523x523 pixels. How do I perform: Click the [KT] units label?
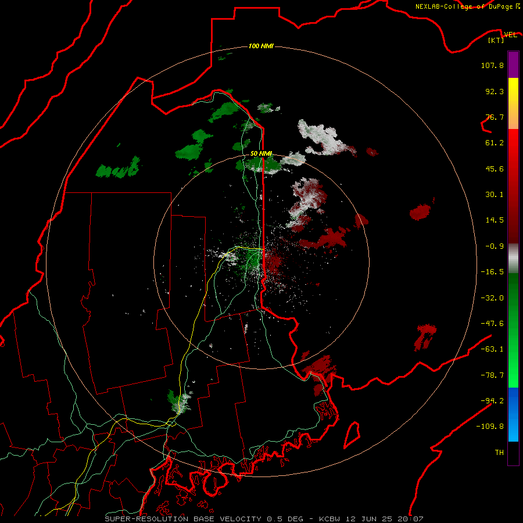[496, 40]
